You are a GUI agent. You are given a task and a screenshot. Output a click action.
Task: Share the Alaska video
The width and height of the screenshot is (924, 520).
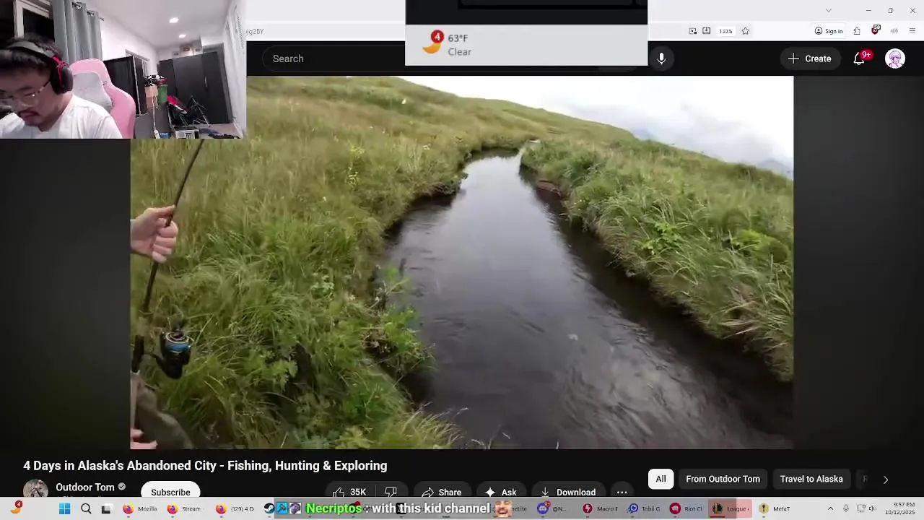point(442,492)
